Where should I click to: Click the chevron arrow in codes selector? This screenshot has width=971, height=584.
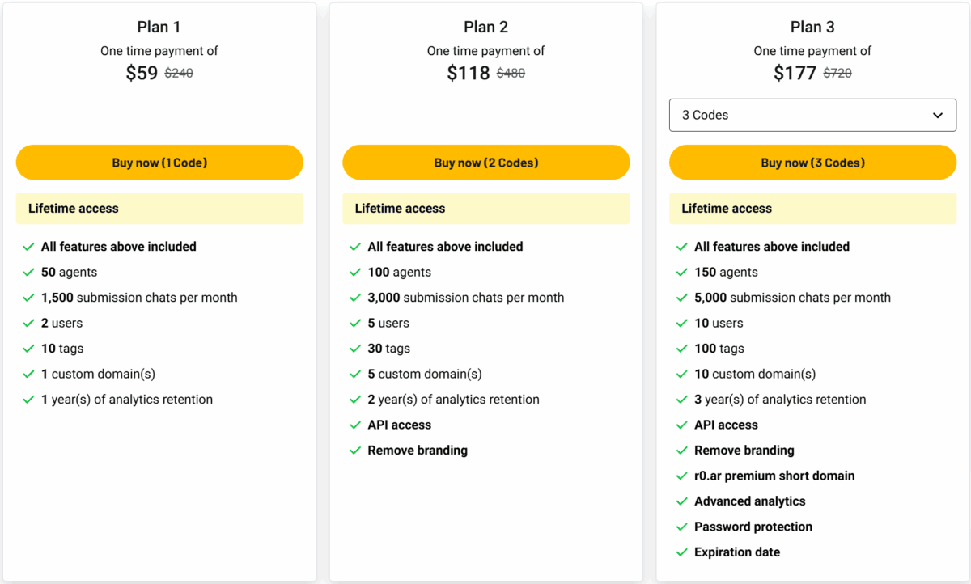click(x=938, y=116)
